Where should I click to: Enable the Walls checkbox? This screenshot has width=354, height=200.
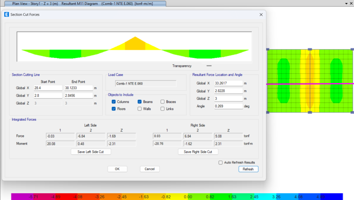click(140, 109)
